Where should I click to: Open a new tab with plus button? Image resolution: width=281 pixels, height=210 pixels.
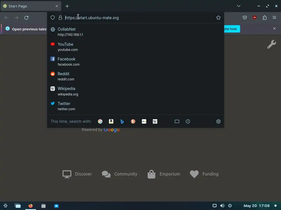coord(67,6)
